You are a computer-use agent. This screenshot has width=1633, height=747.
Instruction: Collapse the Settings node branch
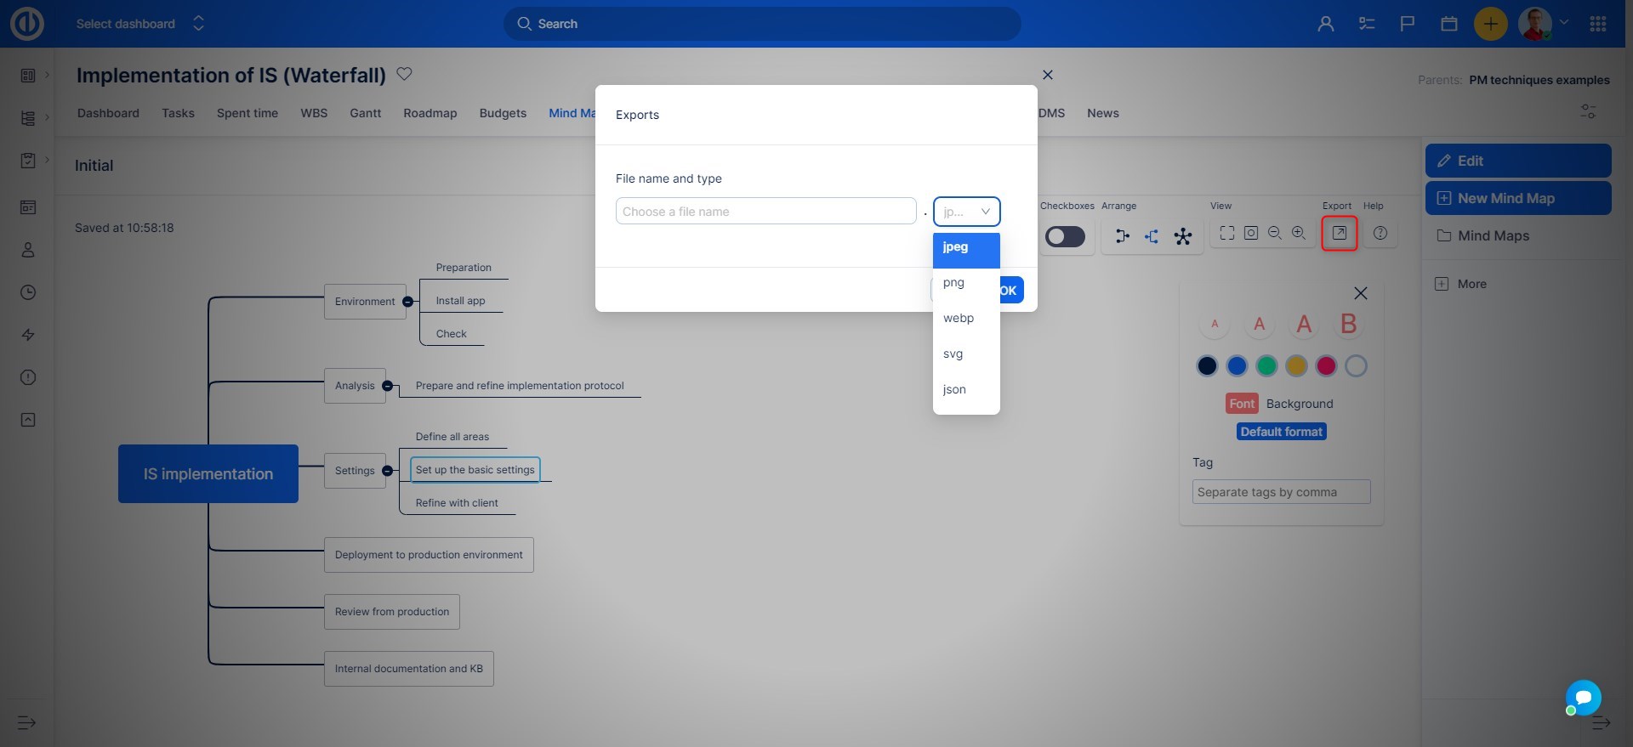tap(387, 471)
